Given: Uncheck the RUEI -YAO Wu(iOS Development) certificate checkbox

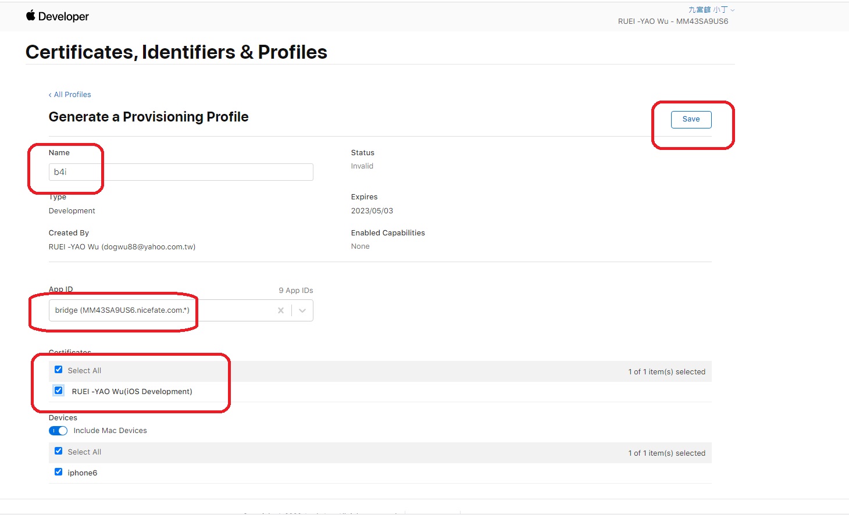Looking at the screenshot, I should [59, 391].
